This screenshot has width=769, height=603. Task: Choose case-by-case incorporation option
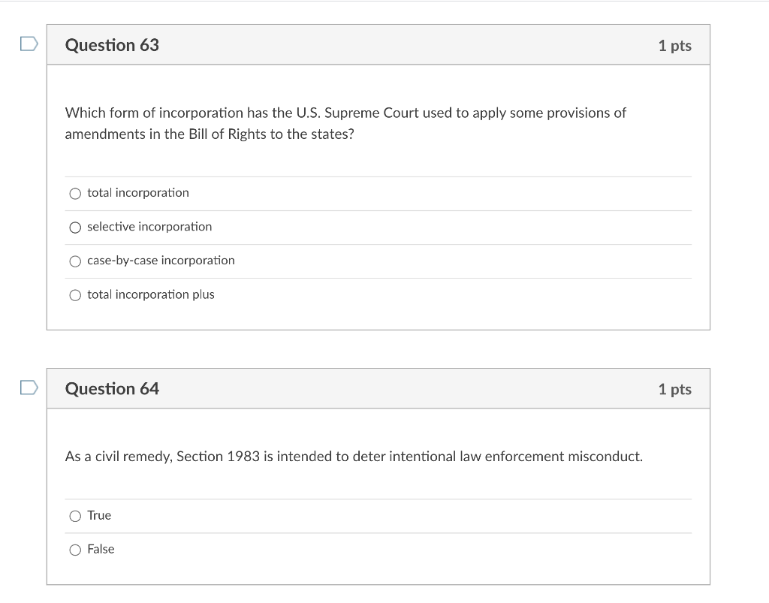[x=75, y=261]
